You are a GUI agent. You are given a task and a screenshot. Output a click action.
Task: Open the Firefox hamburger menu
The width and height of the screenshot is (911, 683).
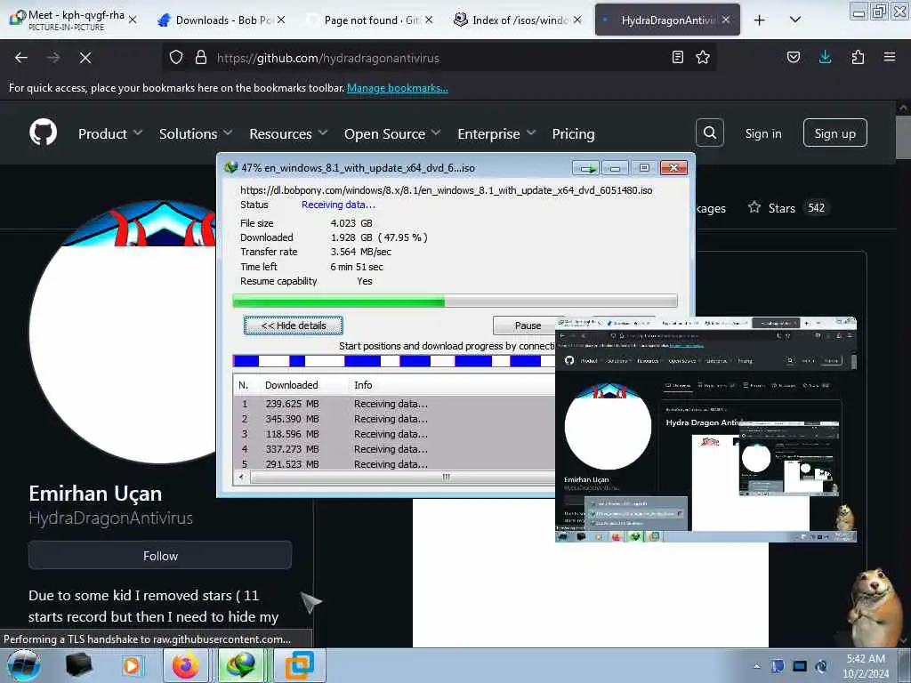(x=890, y=58)
